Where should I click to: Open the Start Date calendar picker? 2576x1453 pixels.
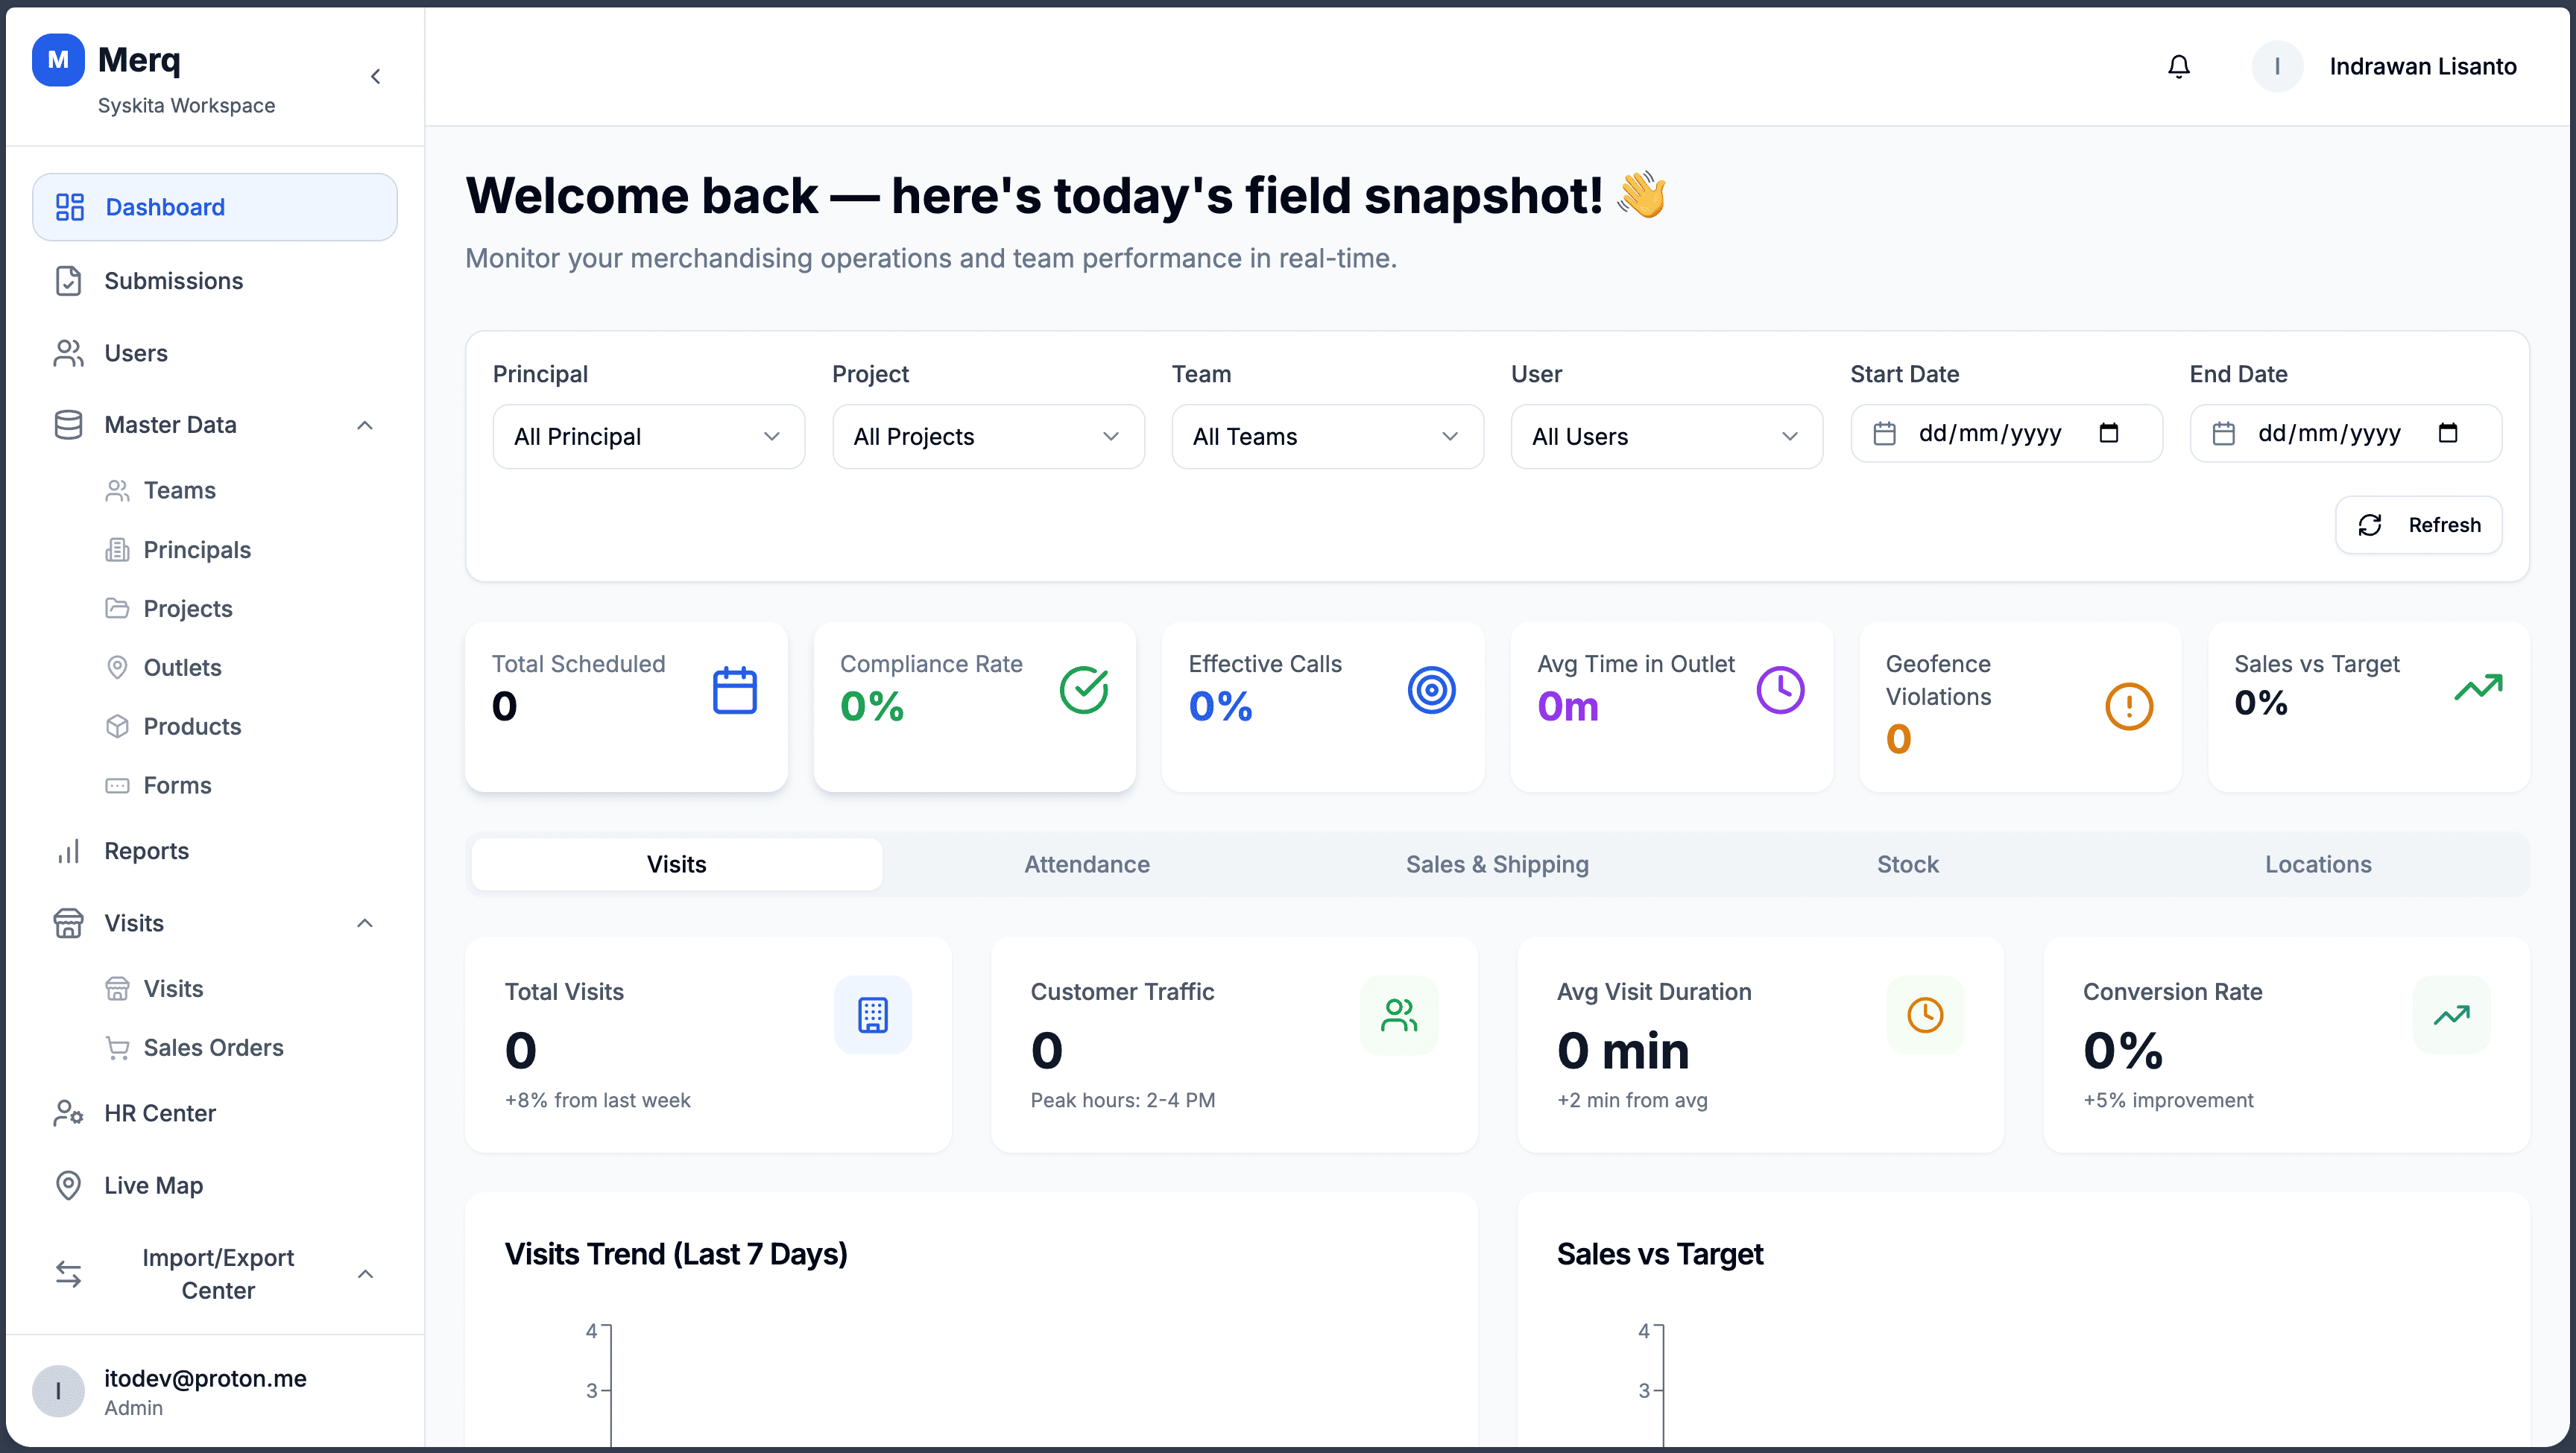(x=2108, y=433)
